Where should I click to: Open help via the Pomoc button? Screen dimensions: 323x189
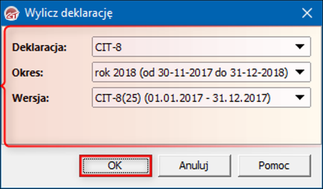click(274, 166)
